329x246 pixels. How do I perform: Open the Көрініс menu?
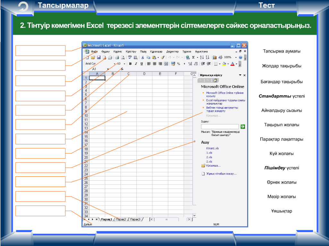tap(118, 51)
